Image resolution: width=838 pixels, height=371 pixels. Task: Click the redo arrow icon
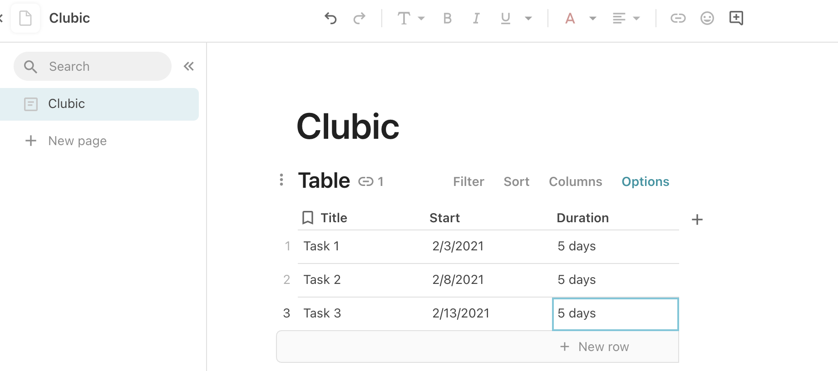pyautogui.click(x=360, y=18)
